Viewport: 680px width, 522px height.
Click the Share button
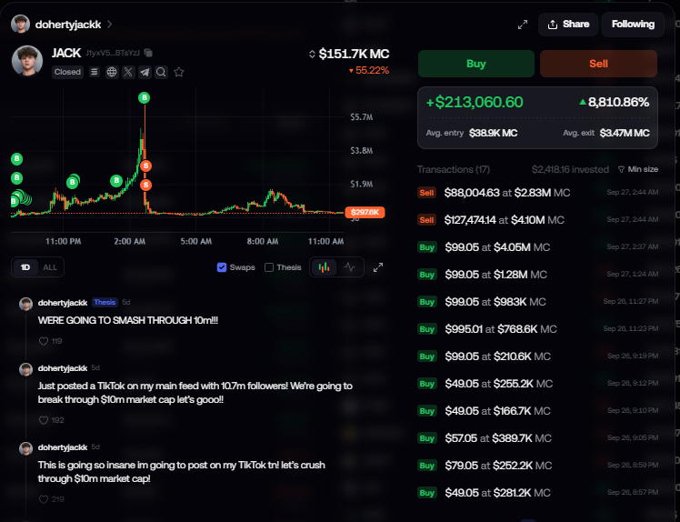(x=568, y=25)
